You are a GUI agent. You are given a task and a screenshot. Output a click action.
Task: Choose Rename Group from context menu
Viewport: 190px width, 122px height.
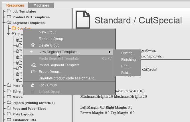coord(51,39)
